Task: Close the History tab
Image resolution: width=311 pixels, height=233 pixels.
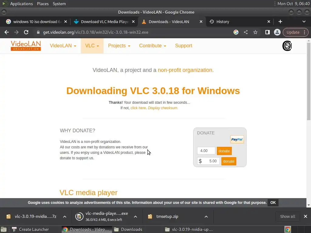Action: click(x=268, y=22)
